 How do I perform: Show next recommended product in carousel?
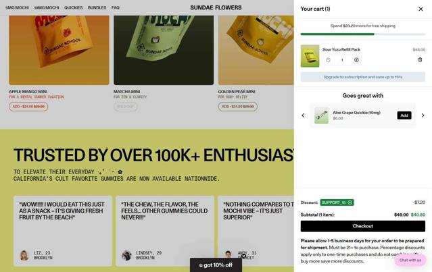(x=423, y=115)
